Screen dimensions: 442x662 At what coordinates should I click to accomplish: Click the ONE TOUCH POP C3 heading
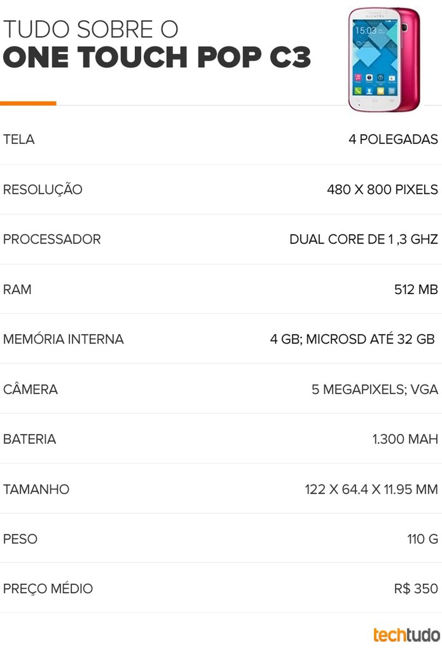point(157,57)
